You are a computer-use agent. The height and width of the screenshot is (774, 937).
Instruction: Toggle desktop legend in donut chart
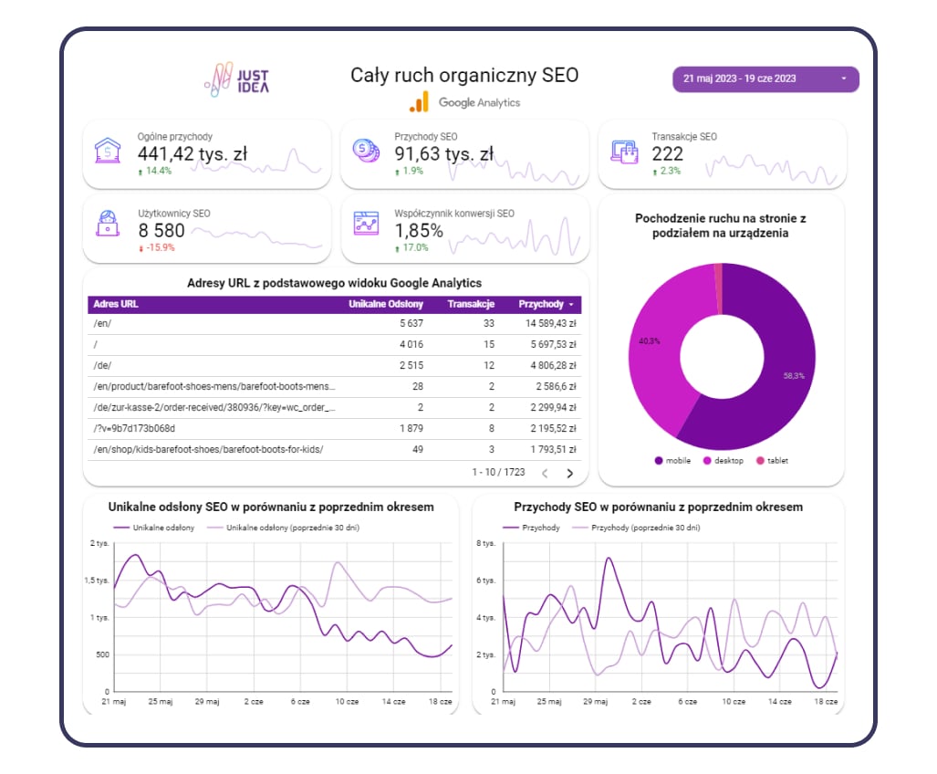[724, 461]
